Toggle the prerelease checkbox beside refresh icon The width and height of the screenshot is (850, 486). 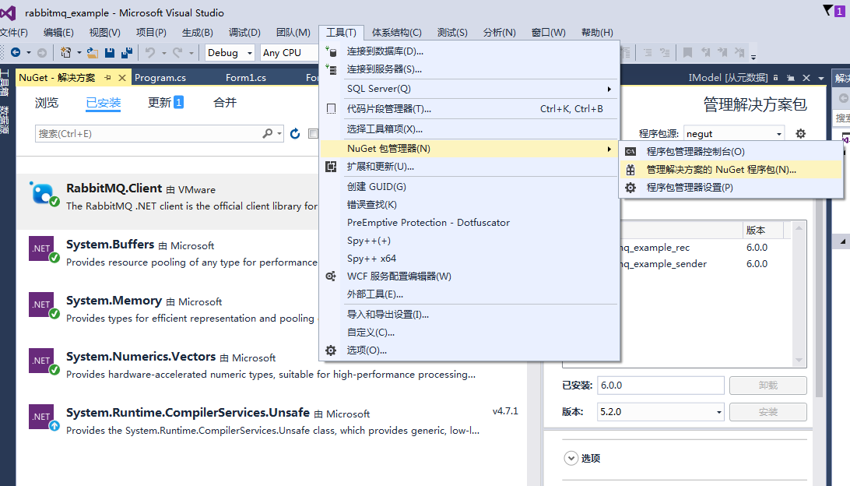(313, 133)
